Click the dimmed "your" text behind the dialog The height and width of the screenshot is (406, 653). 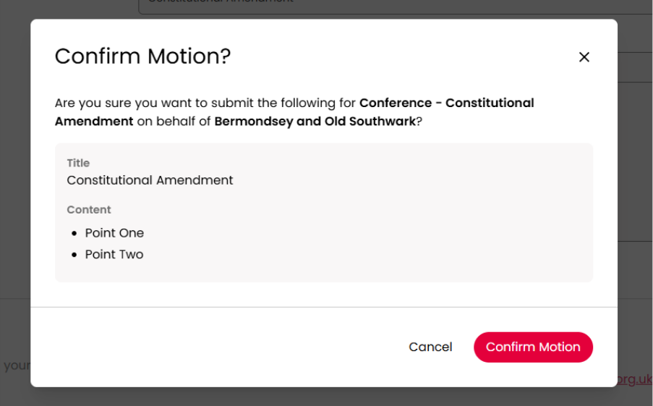click(16, 365)
